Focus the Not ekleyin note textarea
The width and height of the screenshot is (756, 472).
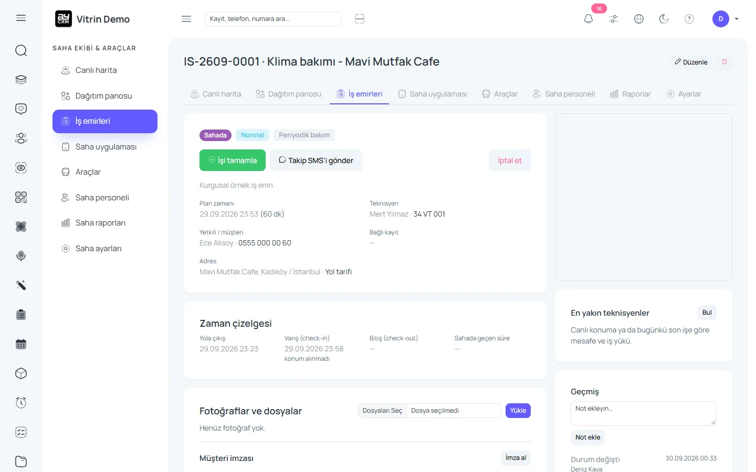click(644, 413)
